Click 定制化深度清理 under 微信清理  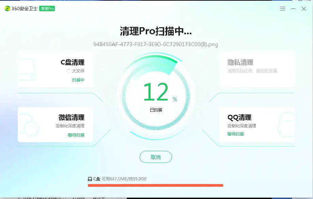click(x=70, y=126)
